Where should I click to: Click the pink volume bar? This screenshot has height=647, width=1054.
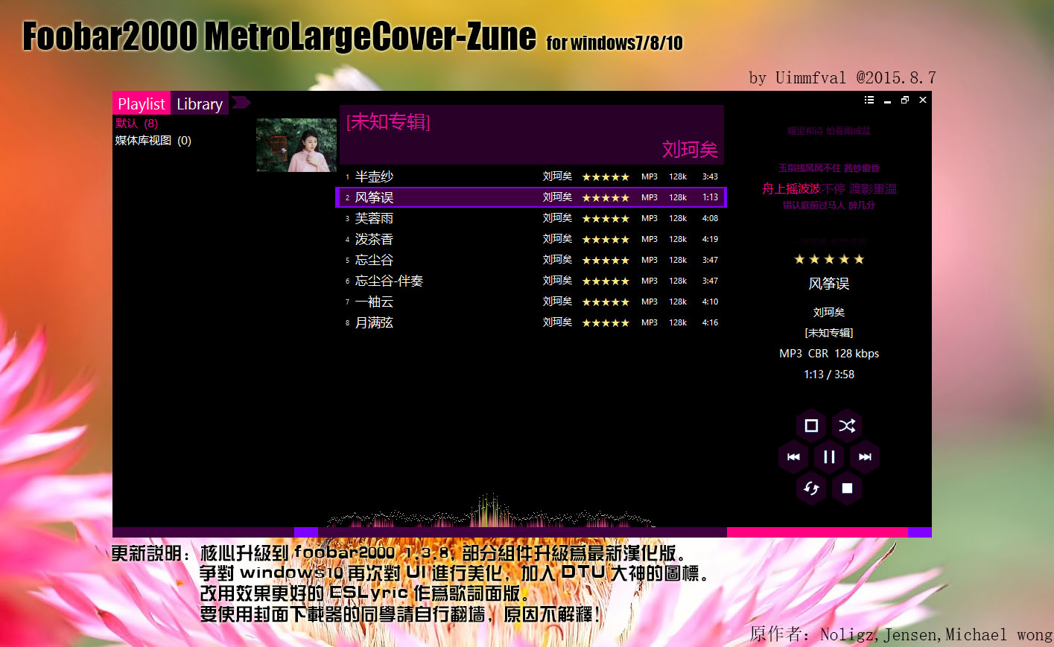817,532
